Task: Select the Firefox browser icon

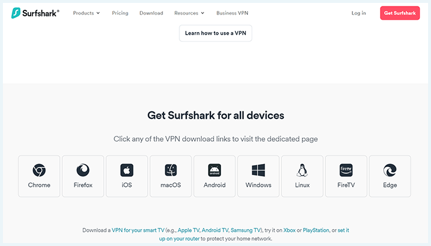Action: pos(83,170)
